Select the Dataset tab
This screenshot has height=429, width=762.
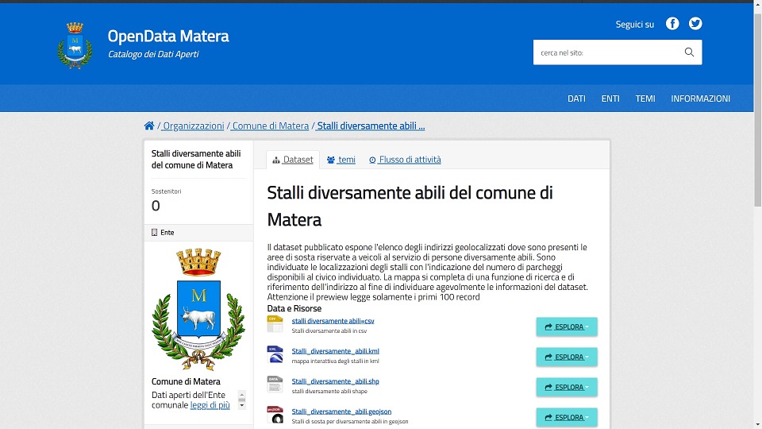[293, 160]
